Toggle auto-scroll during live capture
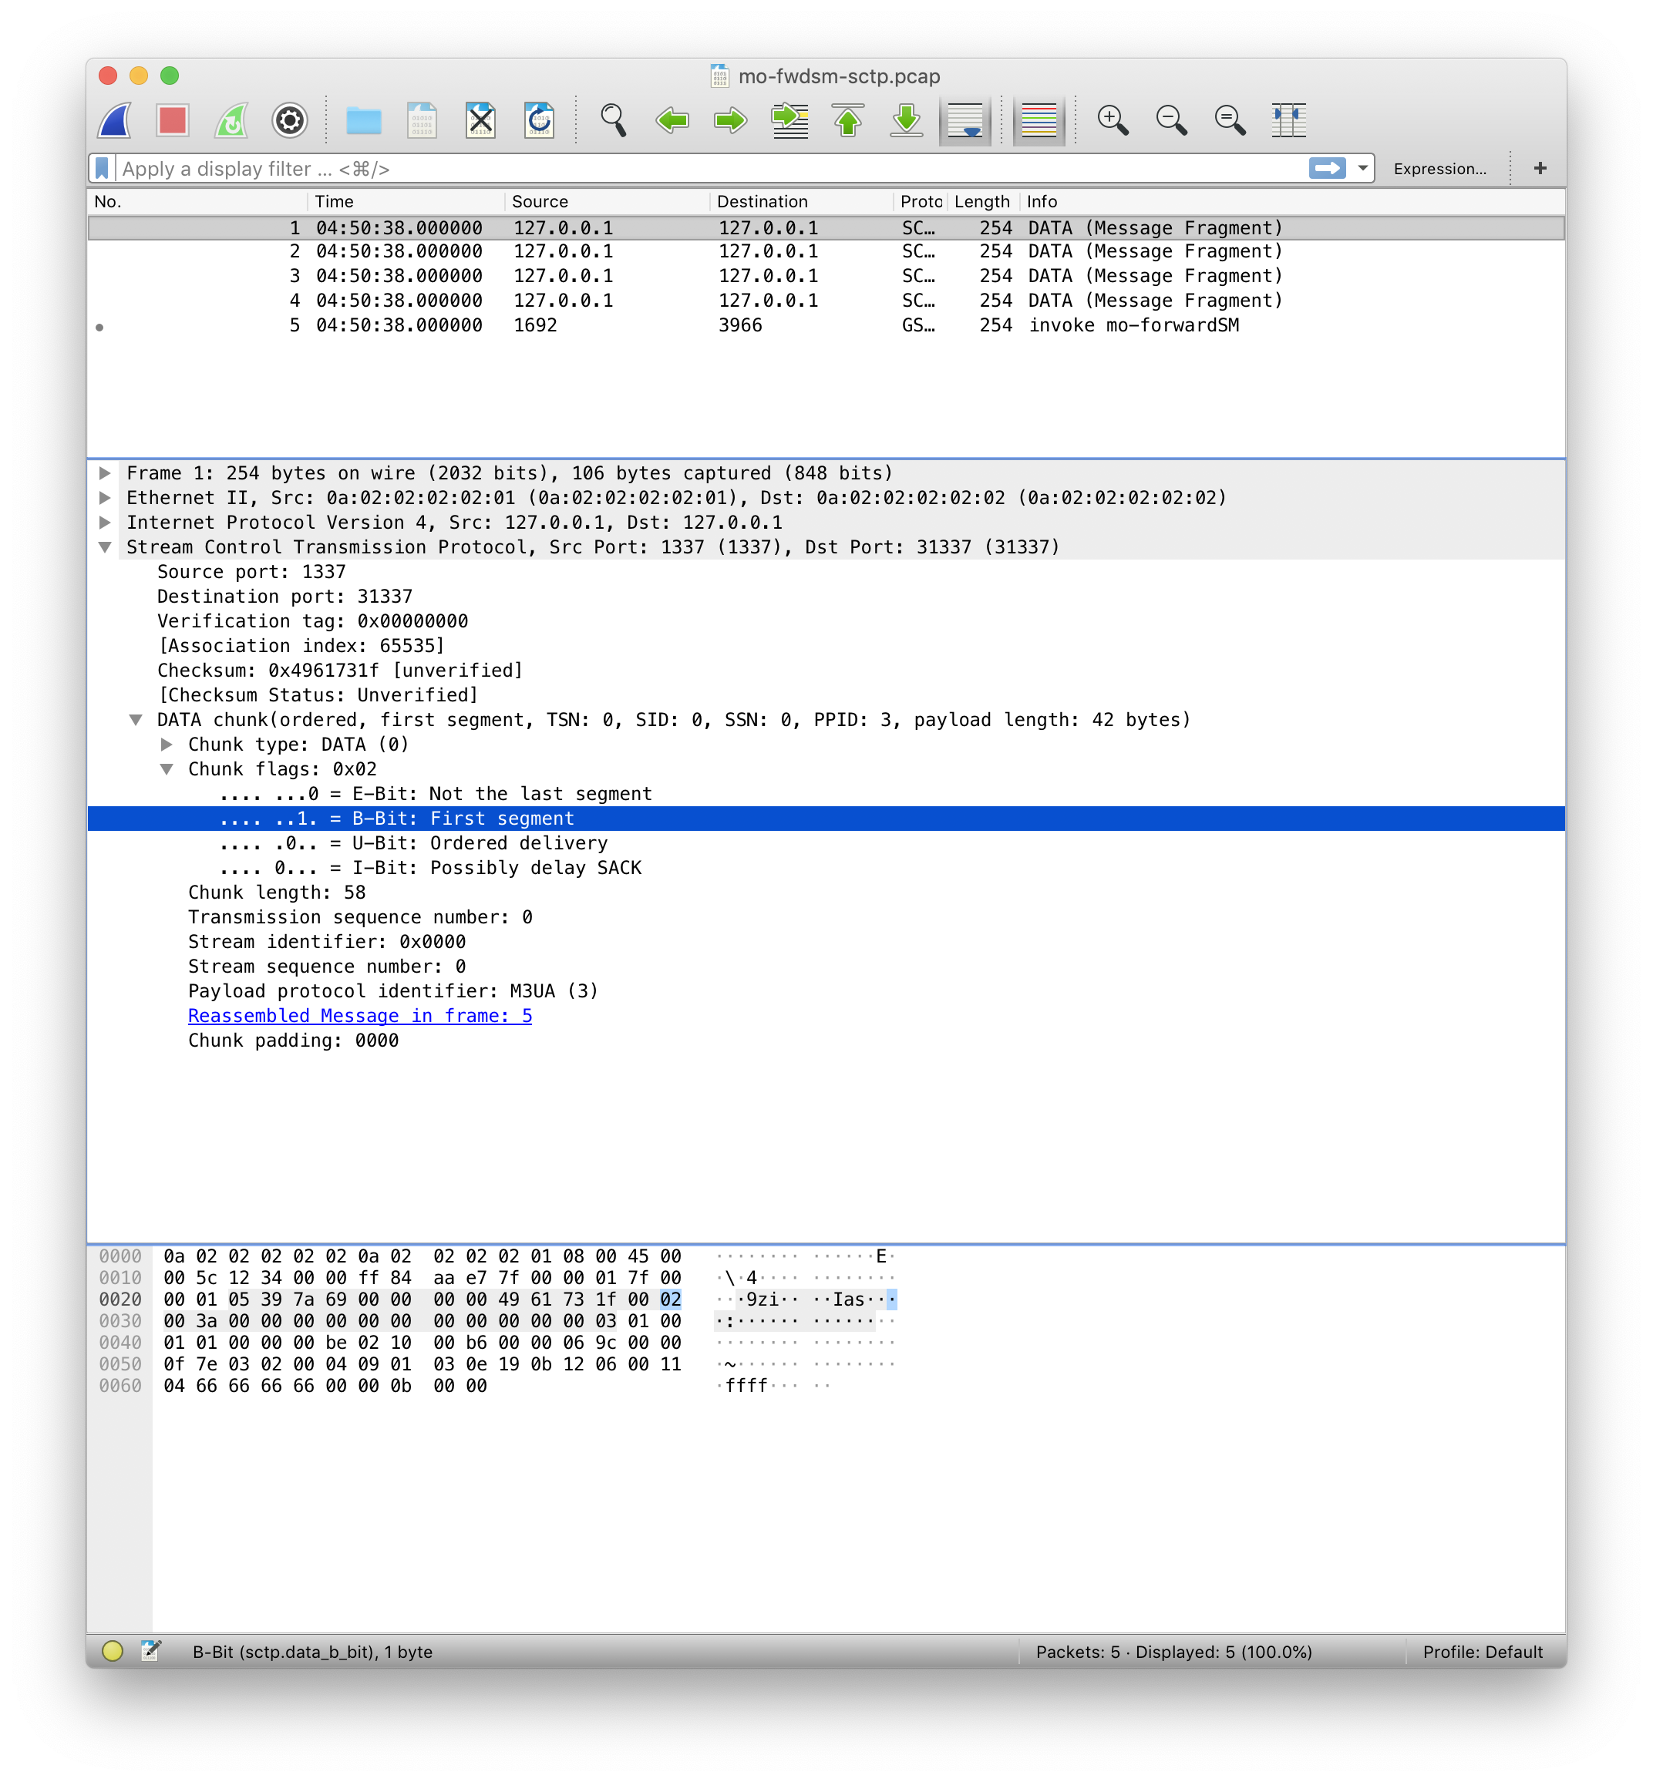Image resolution: width=1653 pixels, height=1782 pixels. click(965, 119)
